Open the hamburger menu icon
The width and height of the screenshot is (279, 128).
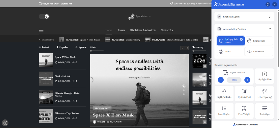(x=41, y=30)
